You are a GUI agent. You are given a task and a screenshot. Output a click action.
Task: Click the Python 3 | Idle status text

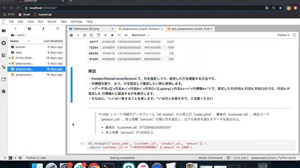(x=36, y=158)
